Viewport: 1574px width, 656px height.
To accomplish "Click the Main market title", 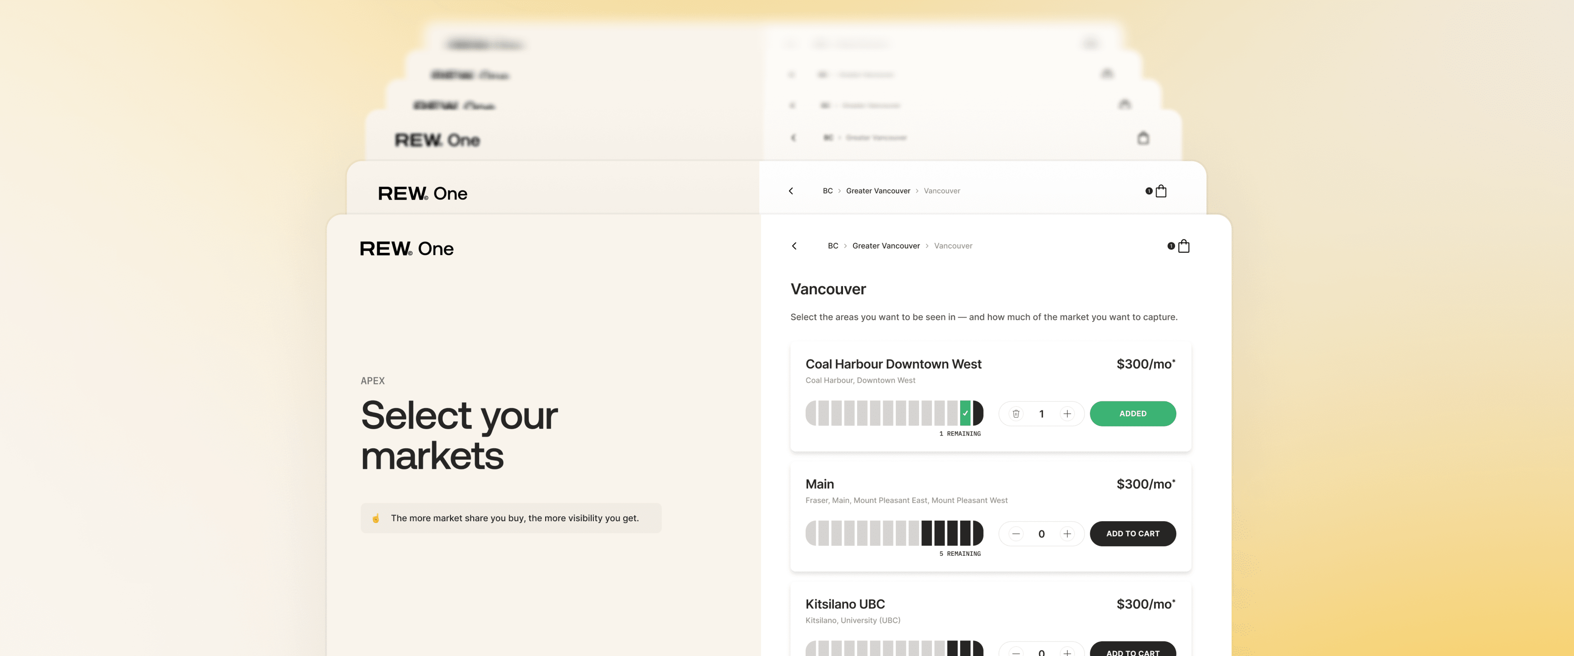I will click(x=819, y=484).
